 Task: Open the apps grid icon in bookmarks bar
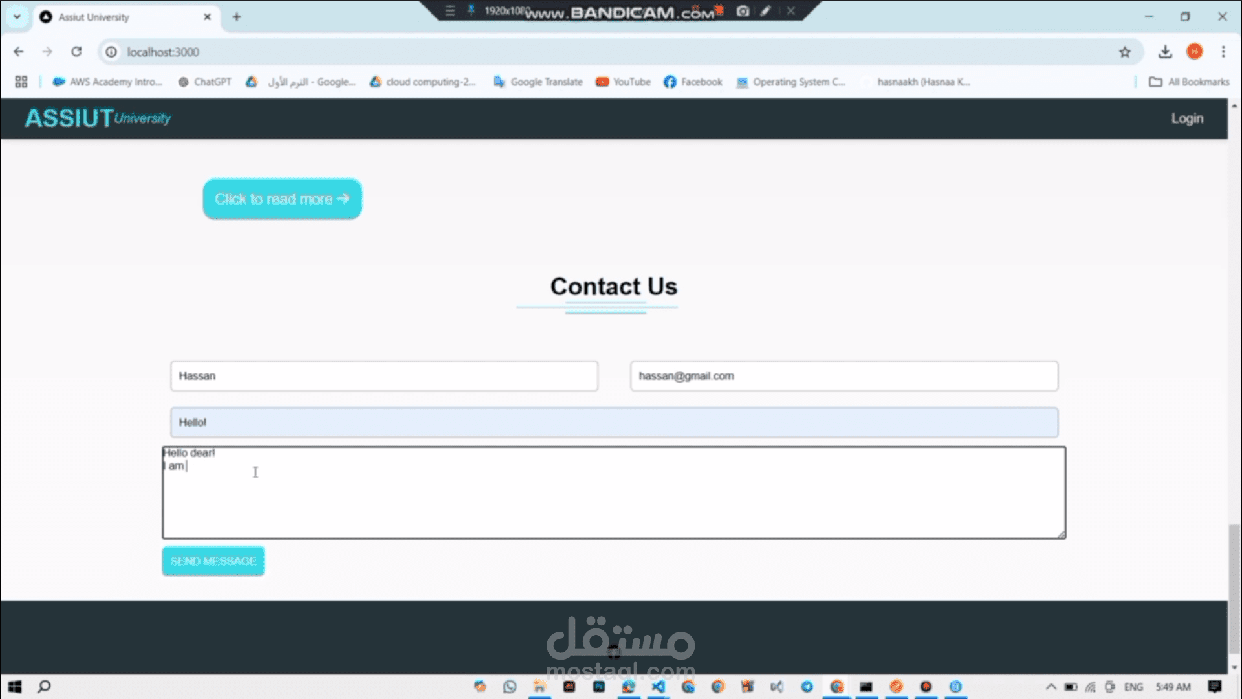click(21, 82)
